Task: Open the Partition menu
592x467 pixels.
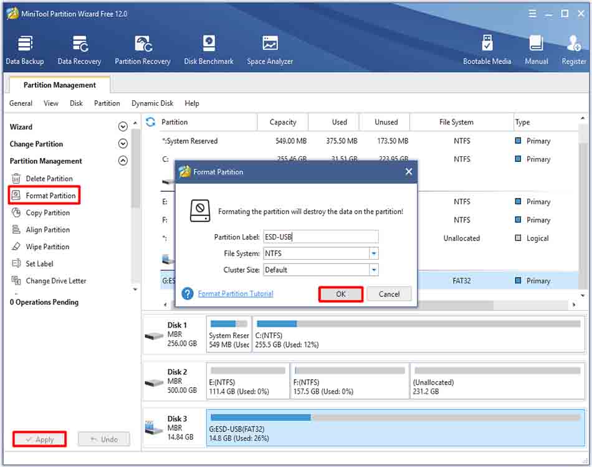Action: (x=107, y=103)
